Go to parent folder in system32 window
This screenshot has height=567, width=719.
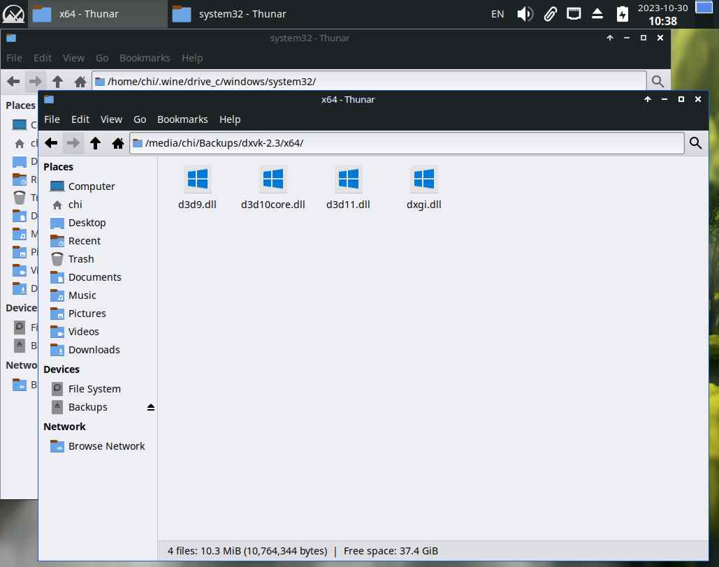(57, 82)
